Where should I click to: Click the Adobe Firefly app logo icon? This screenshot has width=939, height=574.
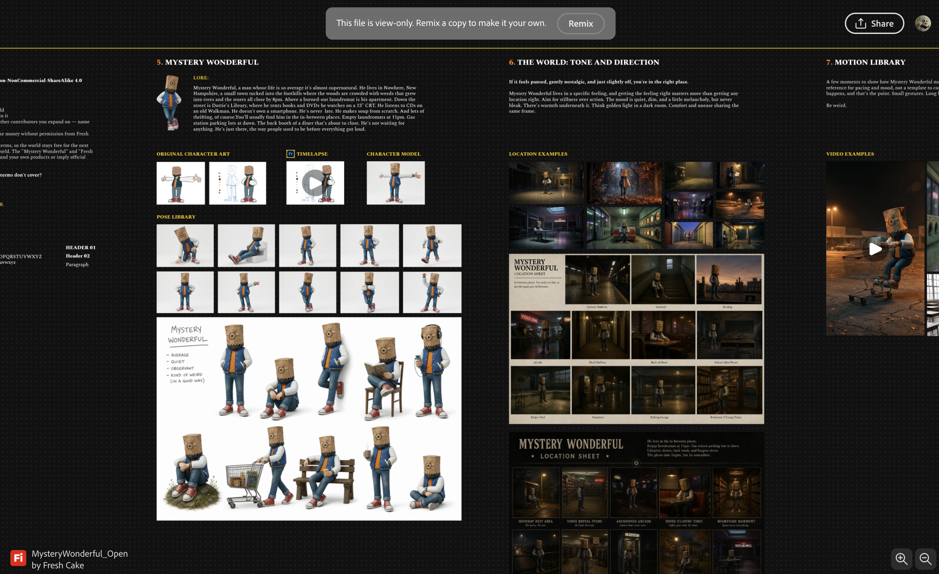pyautogui.click(x=18, y=558)
